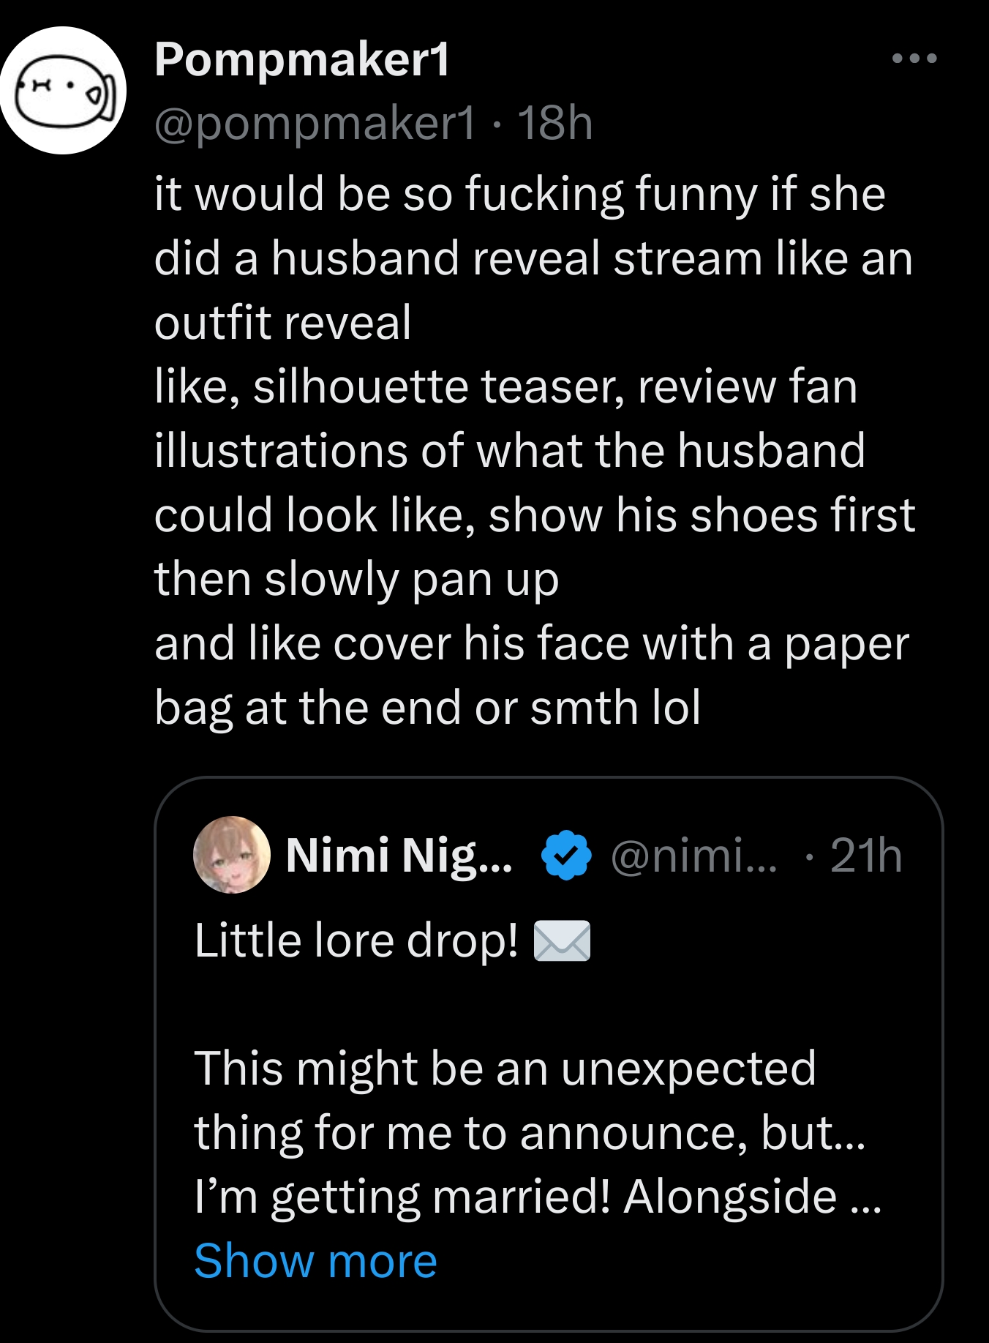989x1343 pixels.
Task: Click the 18h tweet timestamp
Action: tap(554, 122)
